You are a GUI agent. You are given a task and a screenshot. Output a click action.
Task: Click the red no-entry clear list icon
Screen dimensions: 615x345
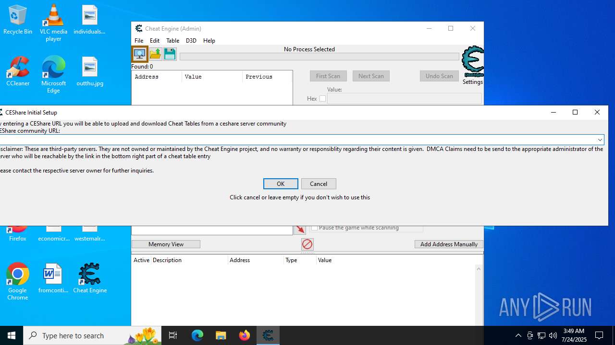pyautogui.click(x=307, y=244)
